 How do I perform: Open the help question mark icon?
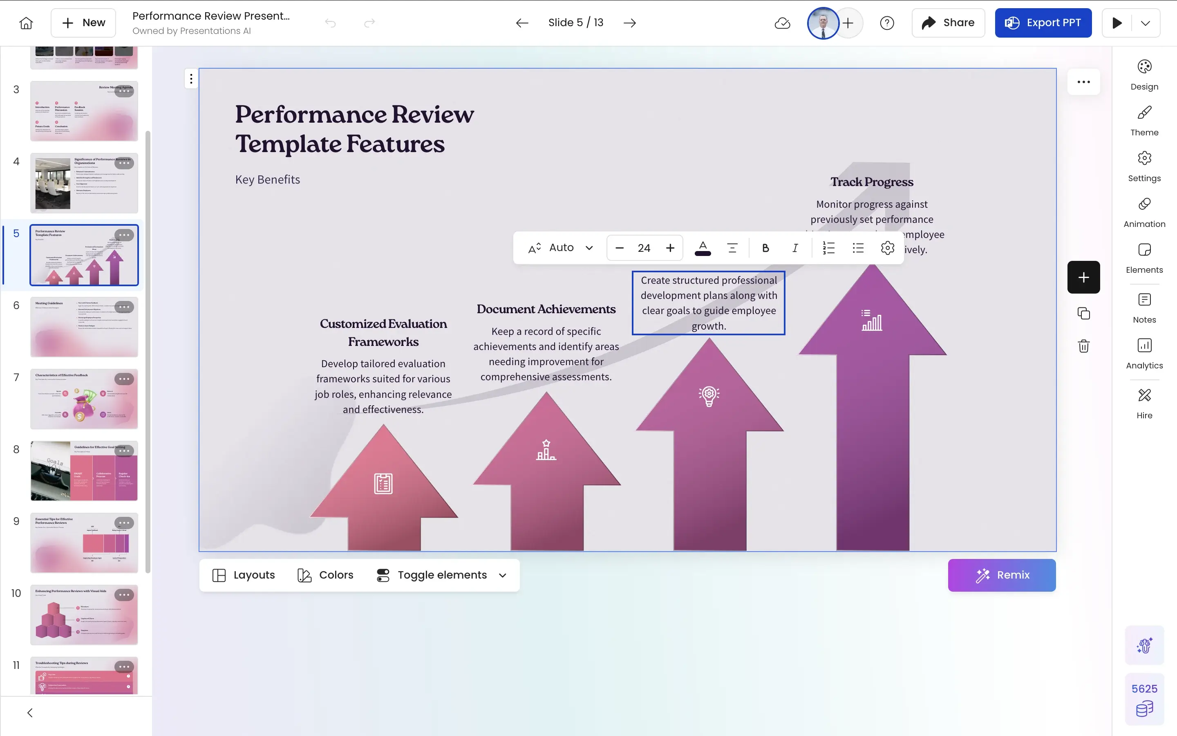click(887, 23)
